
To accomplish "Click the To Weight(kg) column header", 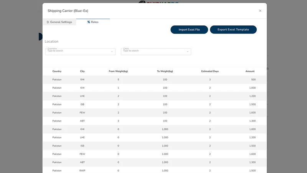I will pyautogui.click(x=165, y=71).
